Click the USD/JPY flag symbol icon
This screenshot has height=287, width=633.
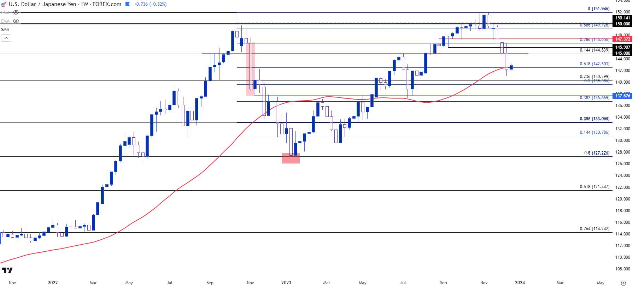(4, 4)
